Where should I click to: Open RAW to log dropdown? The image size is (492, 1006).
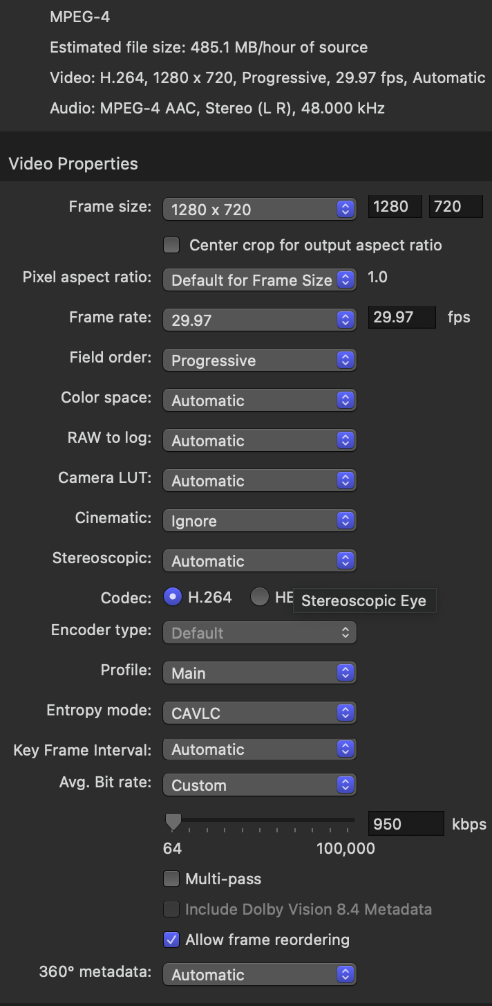pyautogui.click(x=259, y=440)
